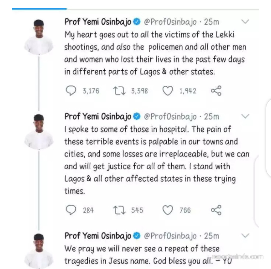
Task: Like the tweet with 1,942 likes
Action: pos(169,91)
